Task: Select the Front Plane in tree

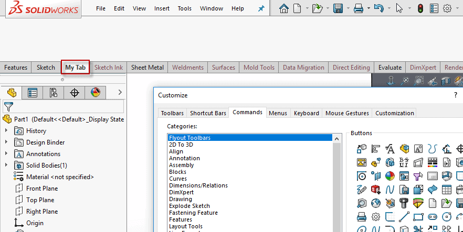Action: coord(42,189)
